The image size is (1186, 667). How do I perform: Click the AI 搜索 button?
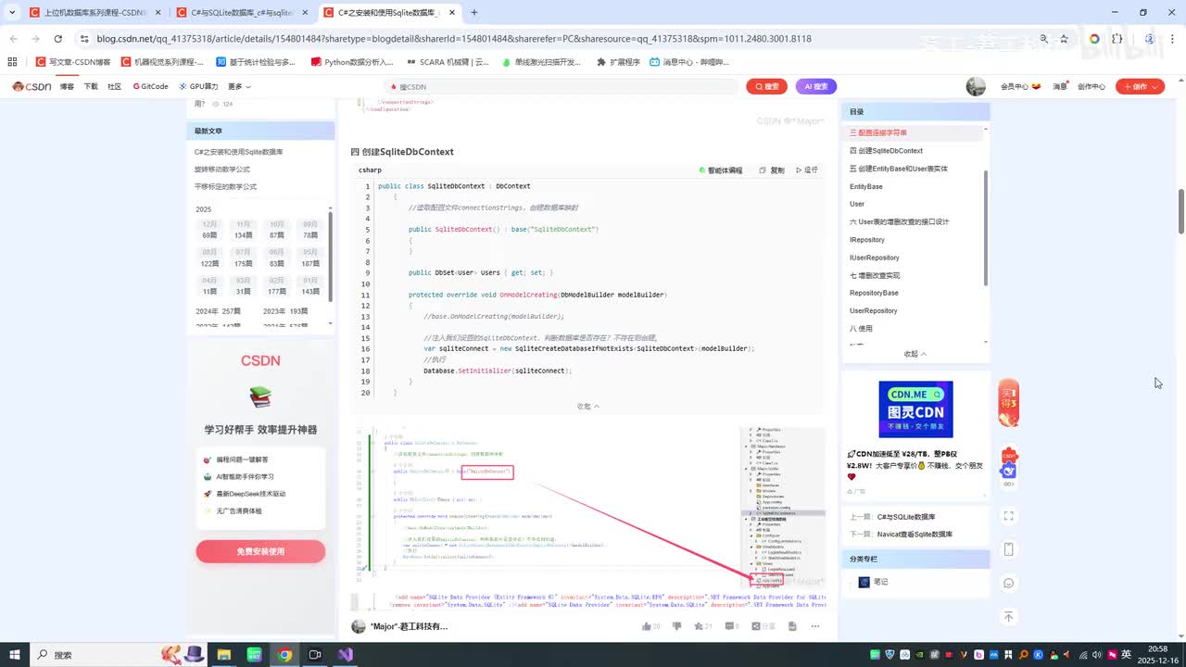click(x=816, y=86)
